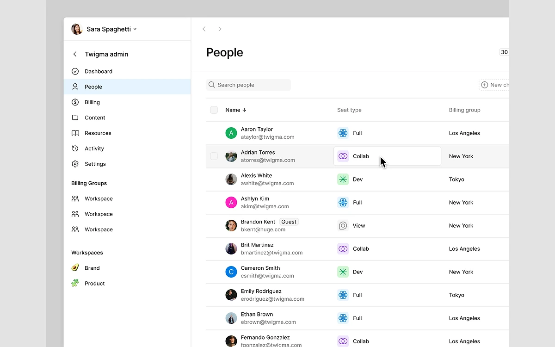Click the Search people field

[x=248, y=85]
